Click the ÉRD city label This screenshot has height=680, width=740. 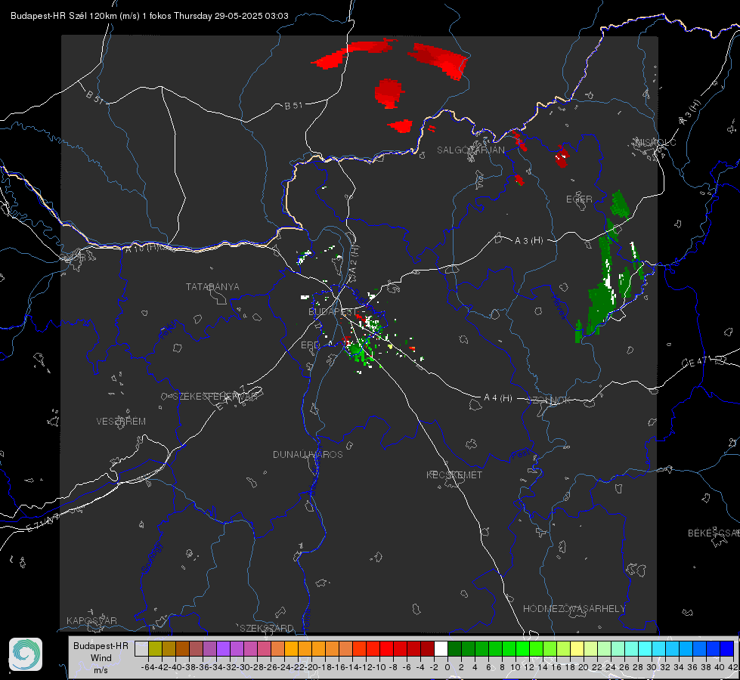point(310,345)
